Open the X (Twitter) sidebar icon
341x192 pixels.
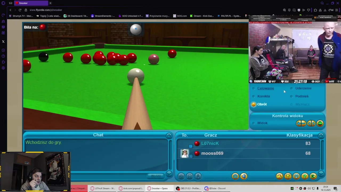(x=3, y=42)
